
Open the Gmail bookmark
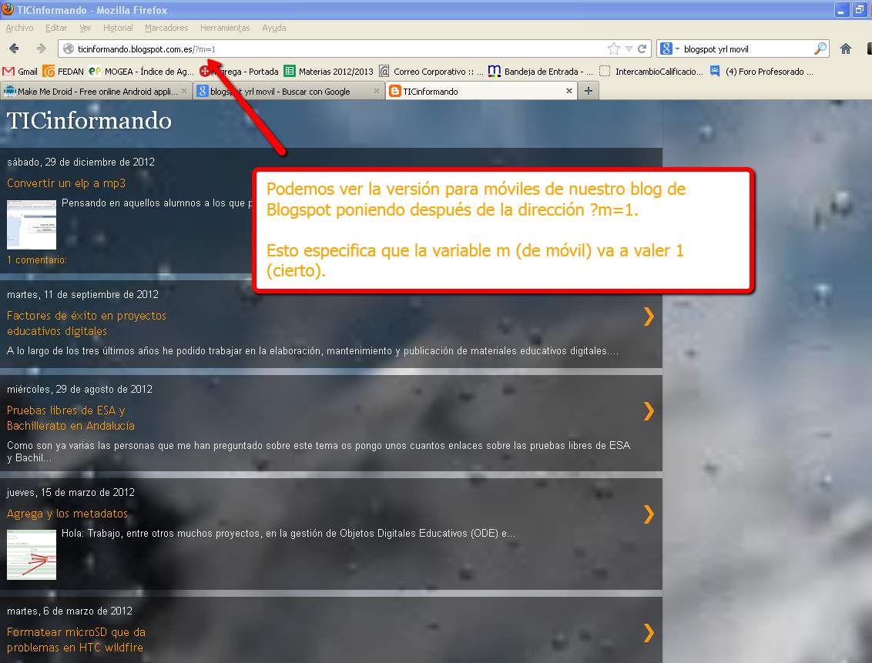click(21, 72)
